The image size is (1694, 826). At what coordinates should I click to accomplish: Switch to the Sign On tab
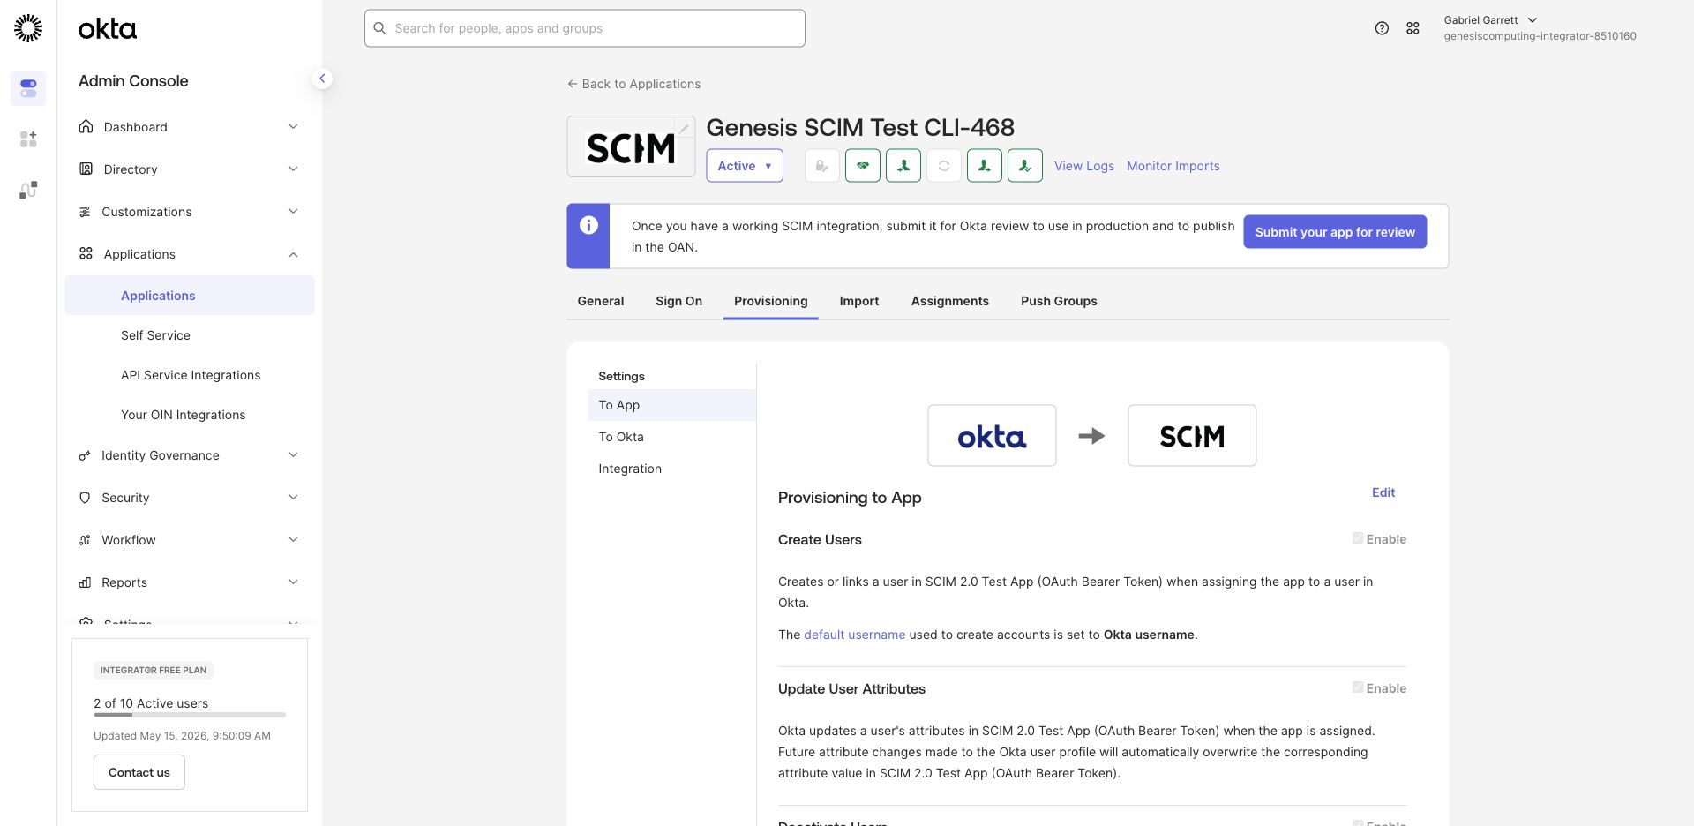tap(678, 301)
